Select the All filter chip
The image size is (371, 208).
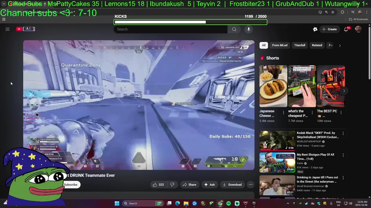coord(264,45)
